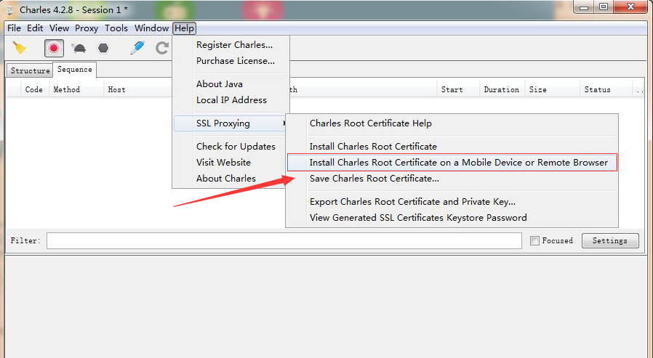Close the Charles window

(630, 7)
